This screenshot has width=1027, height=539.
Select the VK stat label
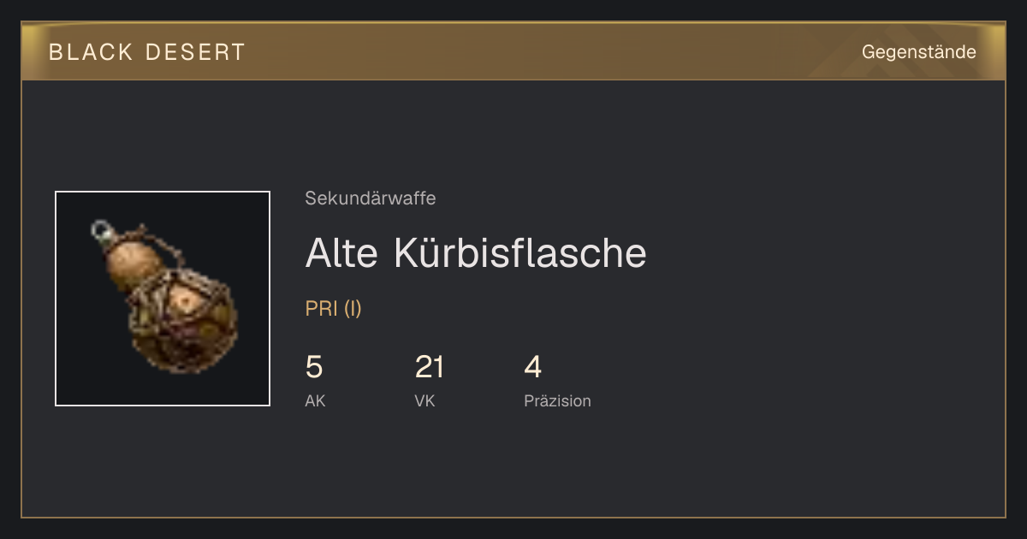point(424,400)
